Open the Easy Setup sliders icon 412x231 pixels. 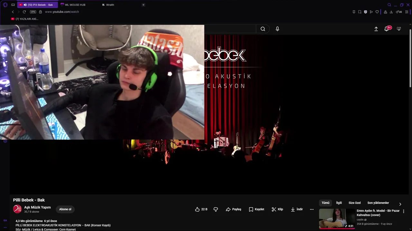[x=407, y=12]
